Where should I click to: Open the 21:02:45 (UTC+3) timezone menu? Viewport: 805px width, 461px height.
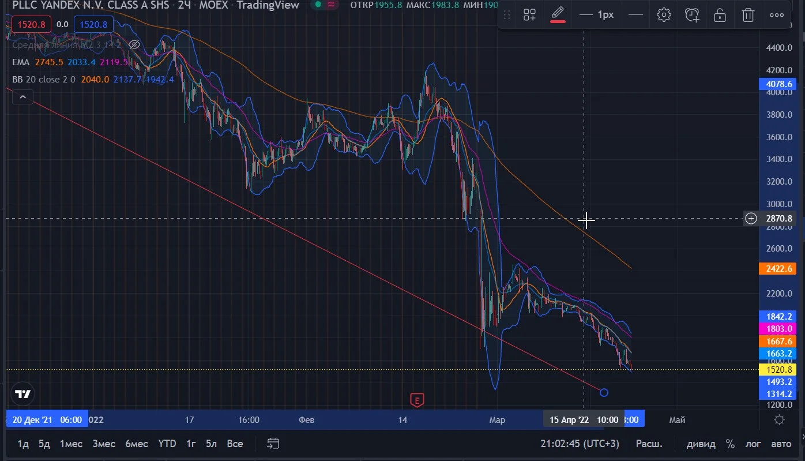point(580,444)
